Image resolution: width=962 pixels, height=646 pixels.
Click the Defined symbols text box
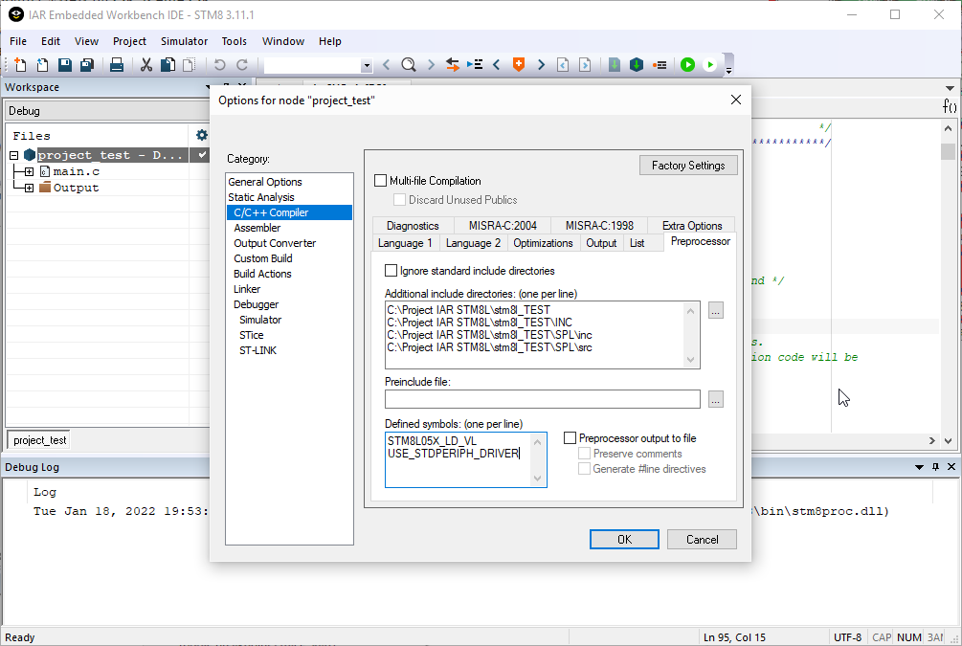(465, 459)
